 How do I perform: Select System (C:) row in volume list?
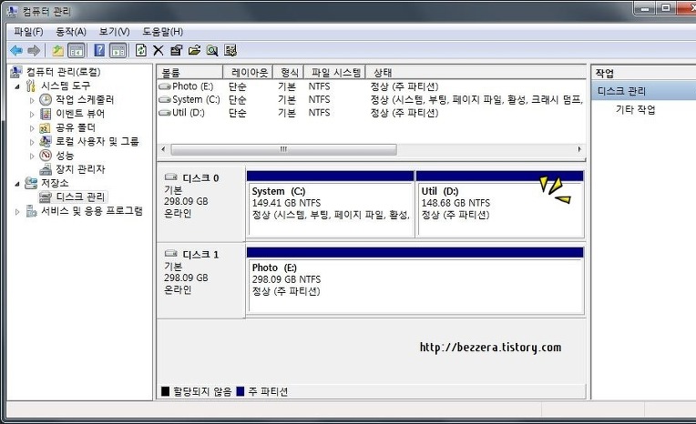tap(371, 100)
